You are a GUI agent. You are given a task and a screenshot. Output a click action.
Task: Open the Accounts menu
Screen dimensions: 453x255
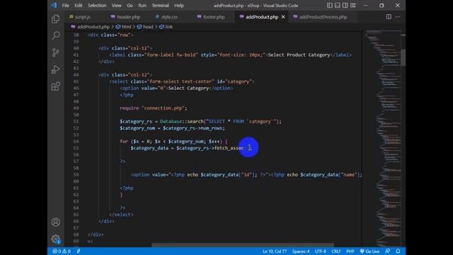coord(56,222)
